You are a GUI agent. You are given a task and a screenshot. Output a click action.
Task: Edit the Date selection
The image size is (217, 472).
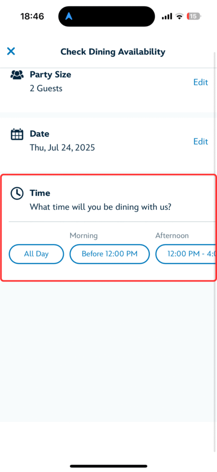pyautogui.click(x=200, y=142)
